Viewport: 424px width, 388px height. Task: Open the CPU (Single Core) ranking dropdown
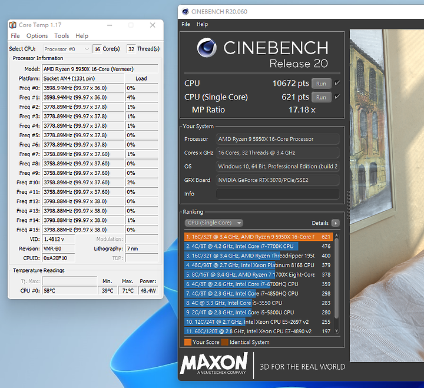[214, 223]
